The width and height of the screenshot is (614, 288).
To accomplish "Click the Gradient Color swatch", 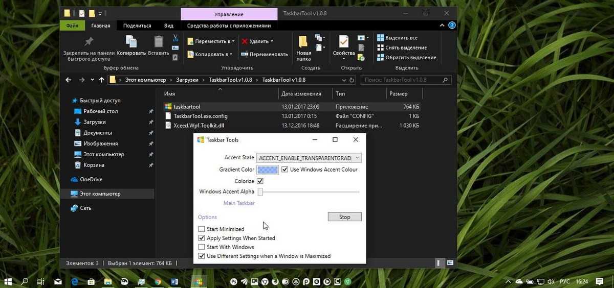I will [x=268, y=170].
